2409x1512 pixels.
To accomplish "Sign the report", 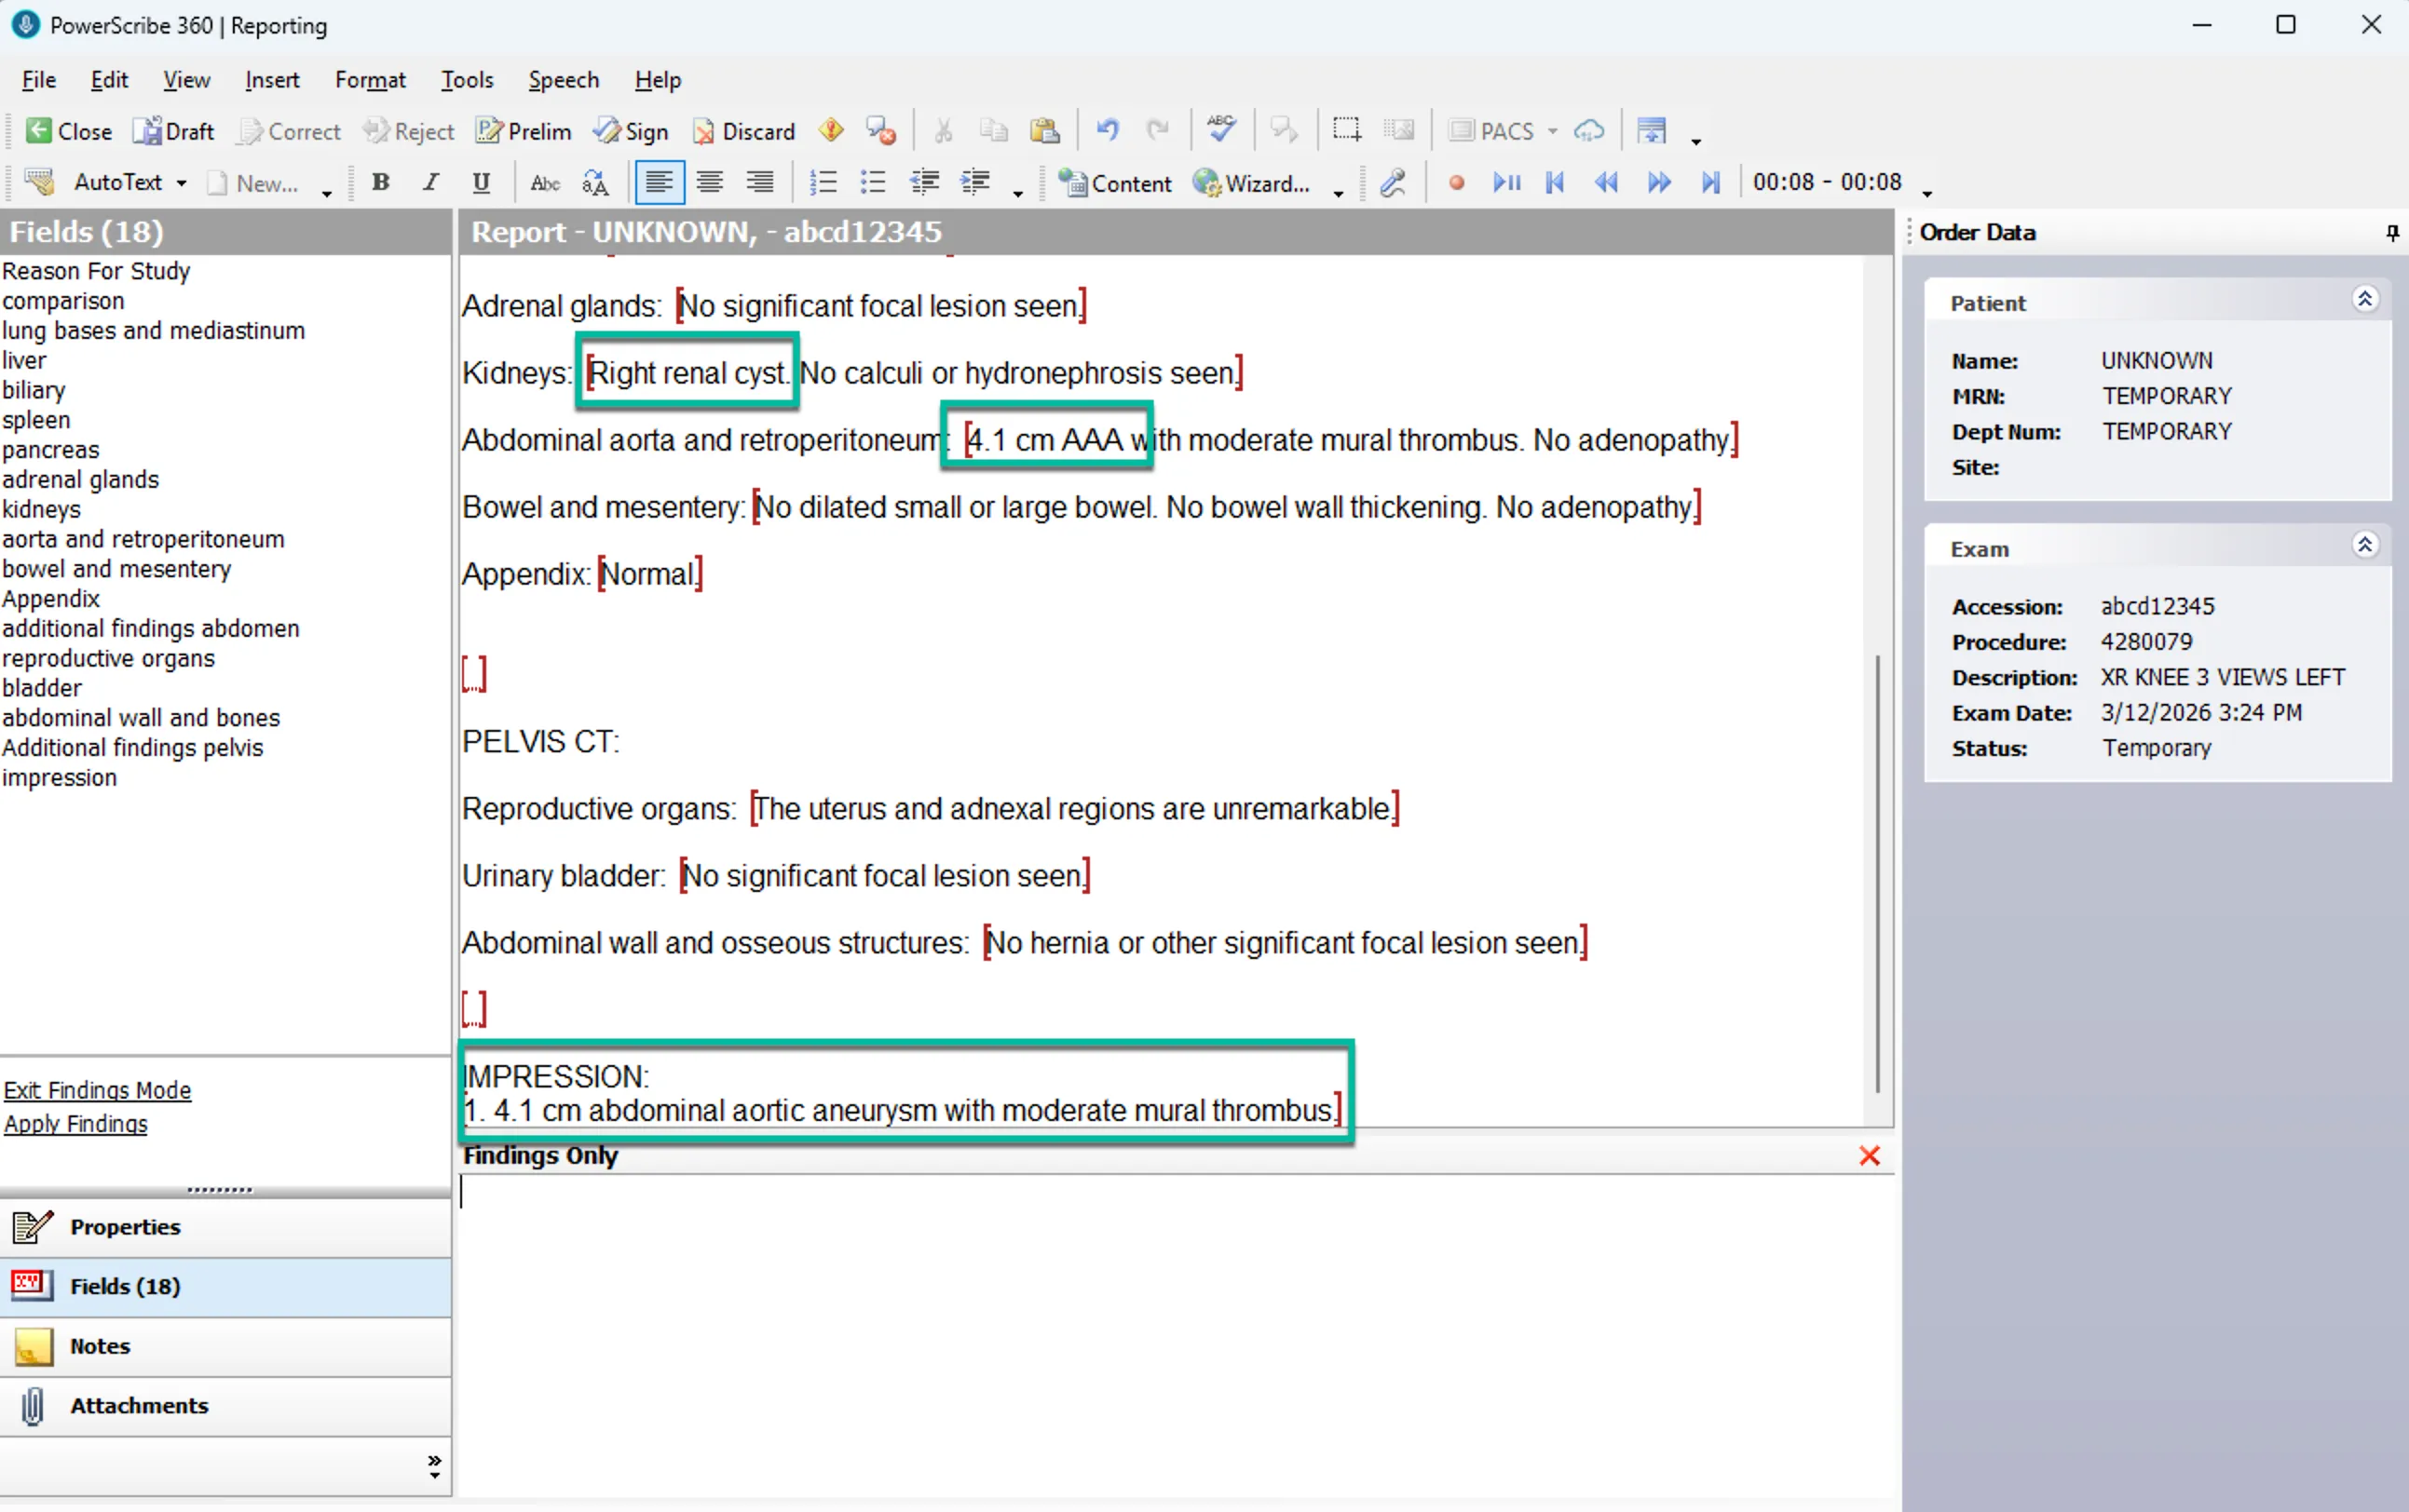I will pyautogui.click(x=632, y=131).
